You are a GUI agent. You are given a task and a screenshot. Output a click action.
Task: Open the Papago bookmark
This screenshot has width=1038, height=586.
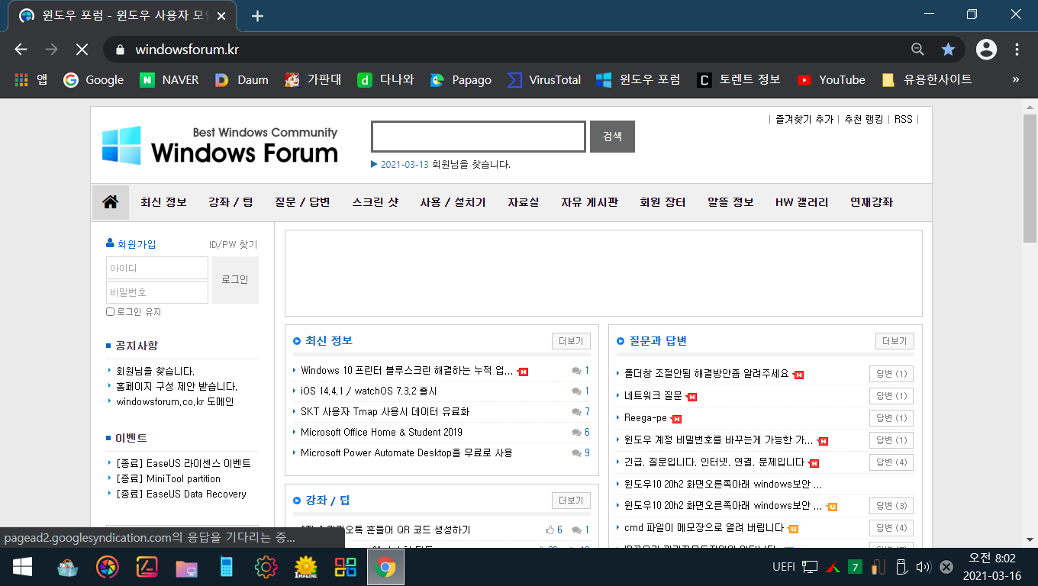click(x=461, y=79)
